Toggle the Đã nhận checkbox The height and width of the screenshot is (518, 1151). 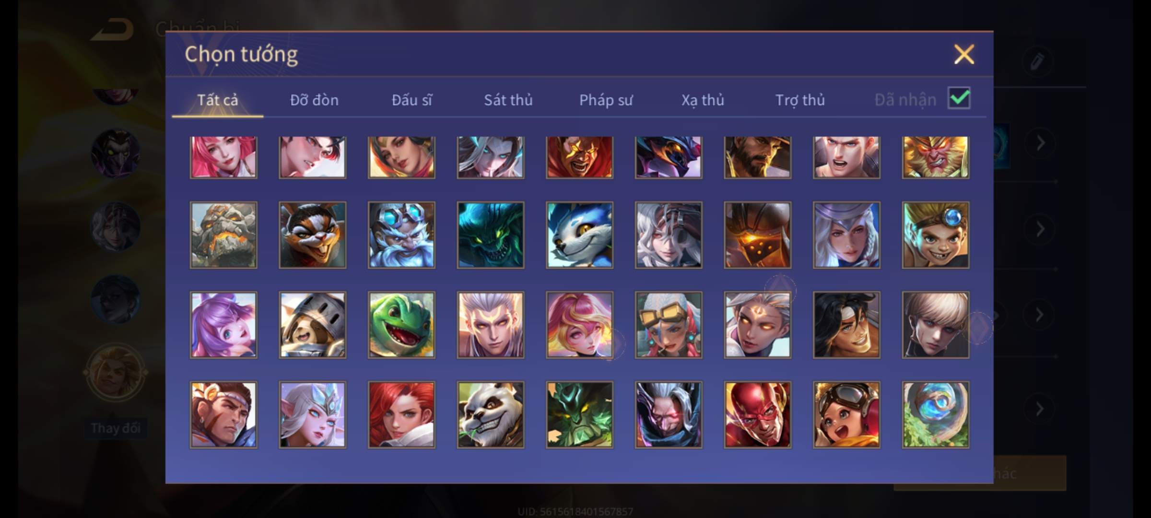[959, 98]
